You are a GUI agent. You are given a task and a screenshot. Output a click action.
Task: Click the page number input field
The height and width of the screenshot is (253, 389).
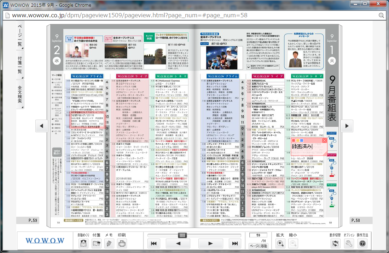pos(258,235)
